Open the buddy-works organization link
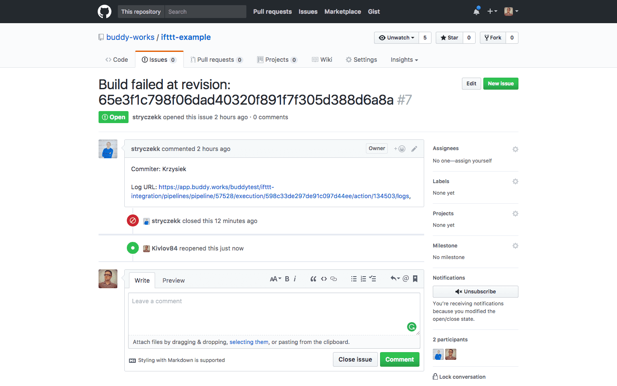The image size is (617, 386). 130,37
